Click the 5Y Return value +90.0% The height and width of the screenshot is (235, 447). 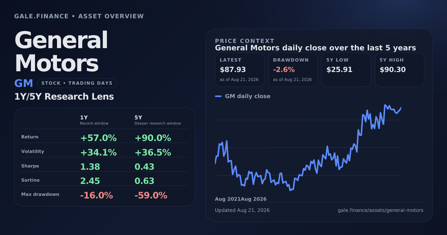point(153,138)
